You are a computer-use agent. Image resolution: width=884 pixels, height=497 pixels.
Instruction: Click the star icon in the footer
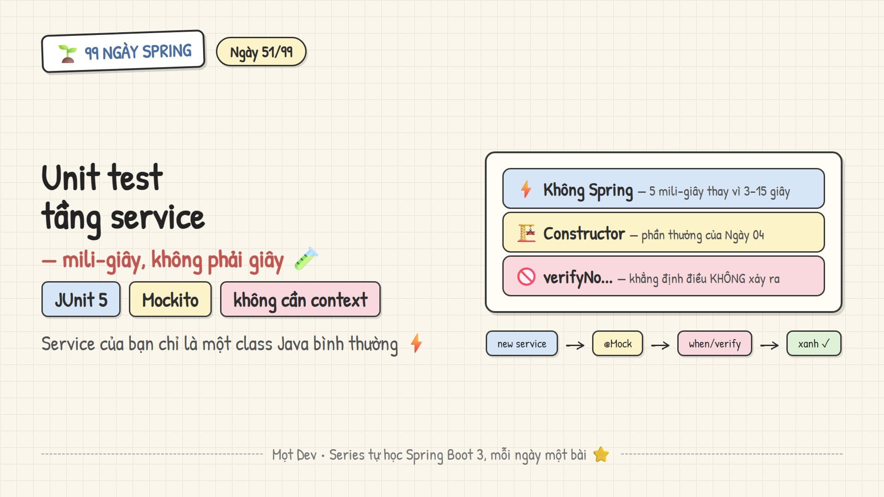601,455
